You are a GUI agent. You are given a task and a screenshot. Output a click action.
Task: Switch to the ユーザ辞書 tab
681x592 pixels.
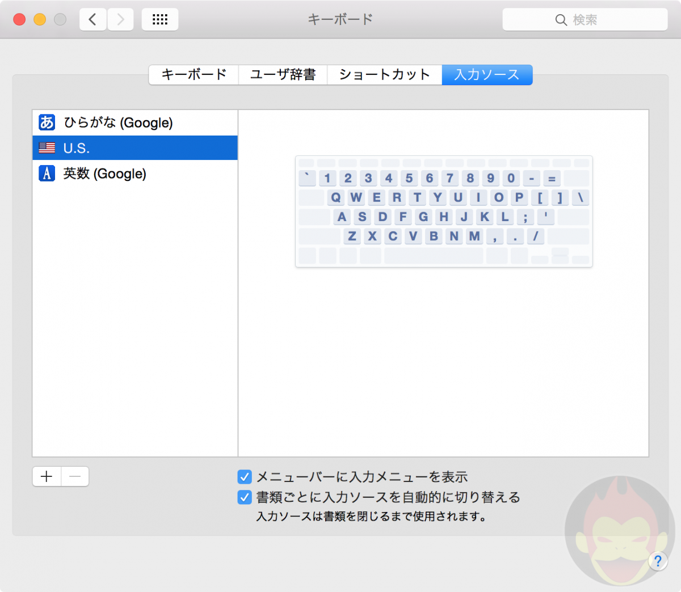(283, 74)
